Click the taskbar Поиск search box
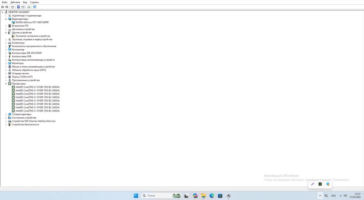The image size is (364, 200). tap(161, 196)
